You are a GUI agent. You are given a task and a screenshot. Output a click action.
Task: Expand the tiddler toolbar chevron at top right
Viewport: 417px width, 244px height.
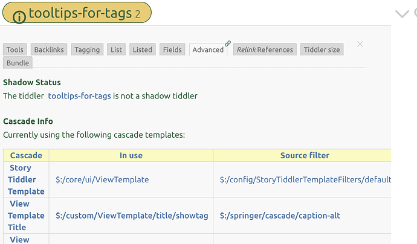click(x=402, y=13)
